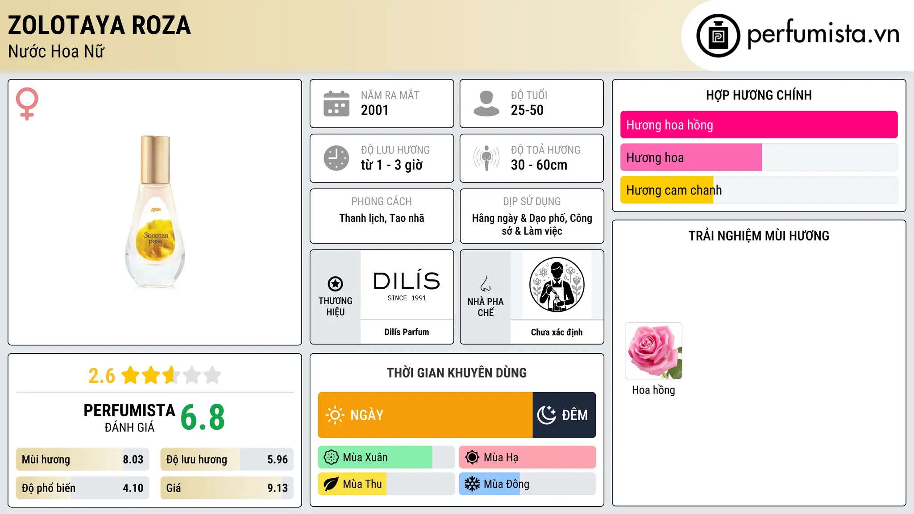This screenshot has height=514, width=914.
Task: Click the Hợp Hương Chính heading
Action: [x=759, y=95]
